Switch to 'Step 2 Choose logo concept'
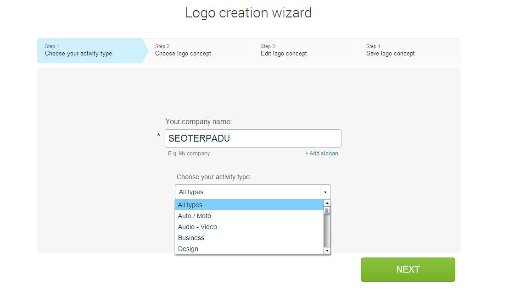The width and height of the screenshot is (520, 296). click(183, 50)
